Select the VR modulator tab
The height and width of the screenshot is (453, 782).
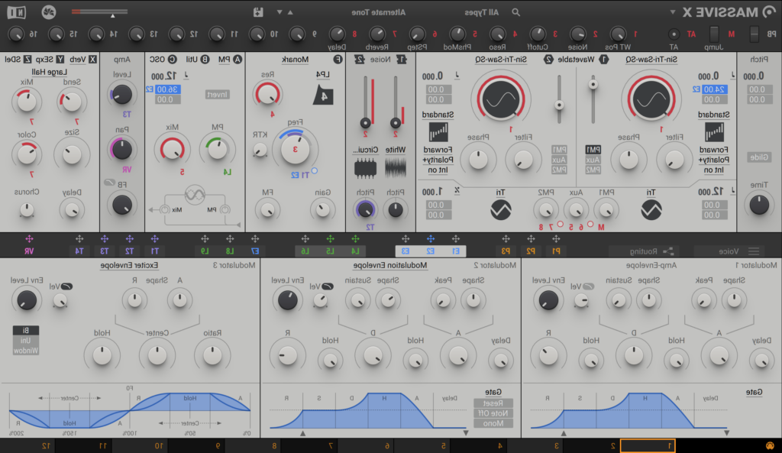click(29, 251)
